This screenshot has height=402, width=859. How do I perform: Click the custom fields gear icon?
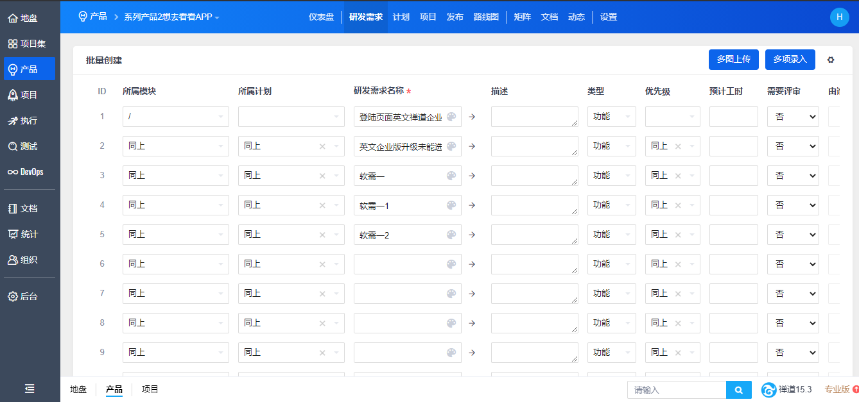(831, 60)
